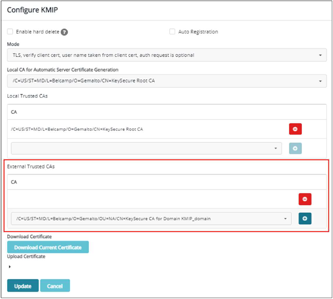333x299 pixels.
Task: Click the Enable hard delete label
Action: tap(38, 32)
